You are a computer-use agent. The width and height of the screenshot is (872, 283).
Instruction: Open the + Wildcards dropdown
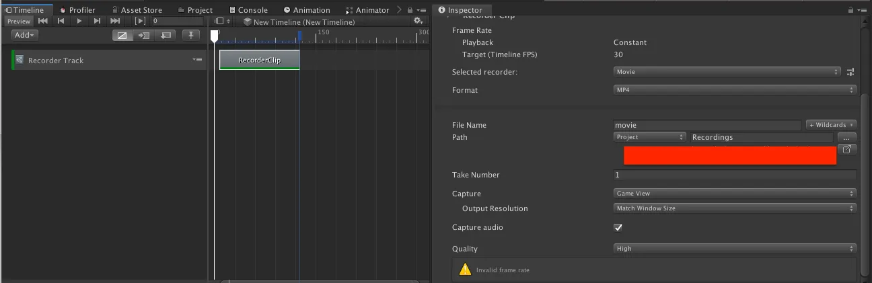(x=831, y=125)
